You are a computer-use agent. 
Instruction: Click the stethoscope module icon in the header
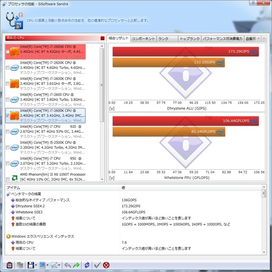pos(15,21)
